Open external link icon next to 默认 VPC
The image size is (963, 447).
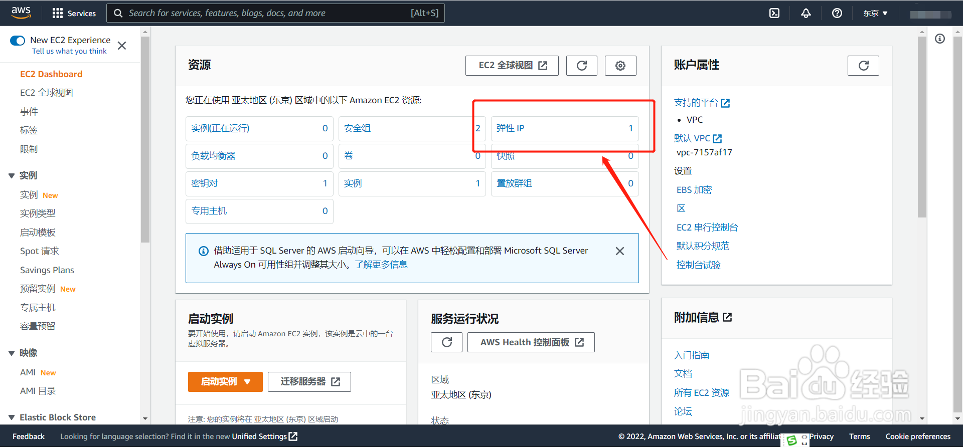tap(717, 139)
